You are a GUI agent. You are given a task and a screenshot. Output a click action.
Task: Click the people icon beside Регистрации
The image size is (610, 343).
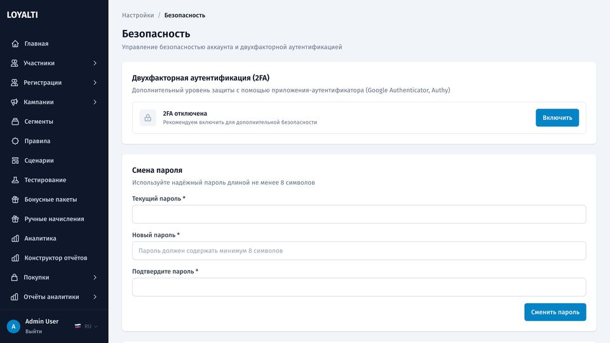[x=15, y=83]
